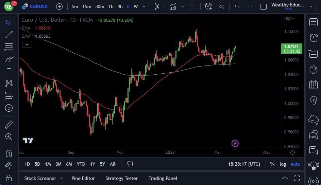Collapse the indicator legend chevron

pyautogui.click(x=27, y=44)
